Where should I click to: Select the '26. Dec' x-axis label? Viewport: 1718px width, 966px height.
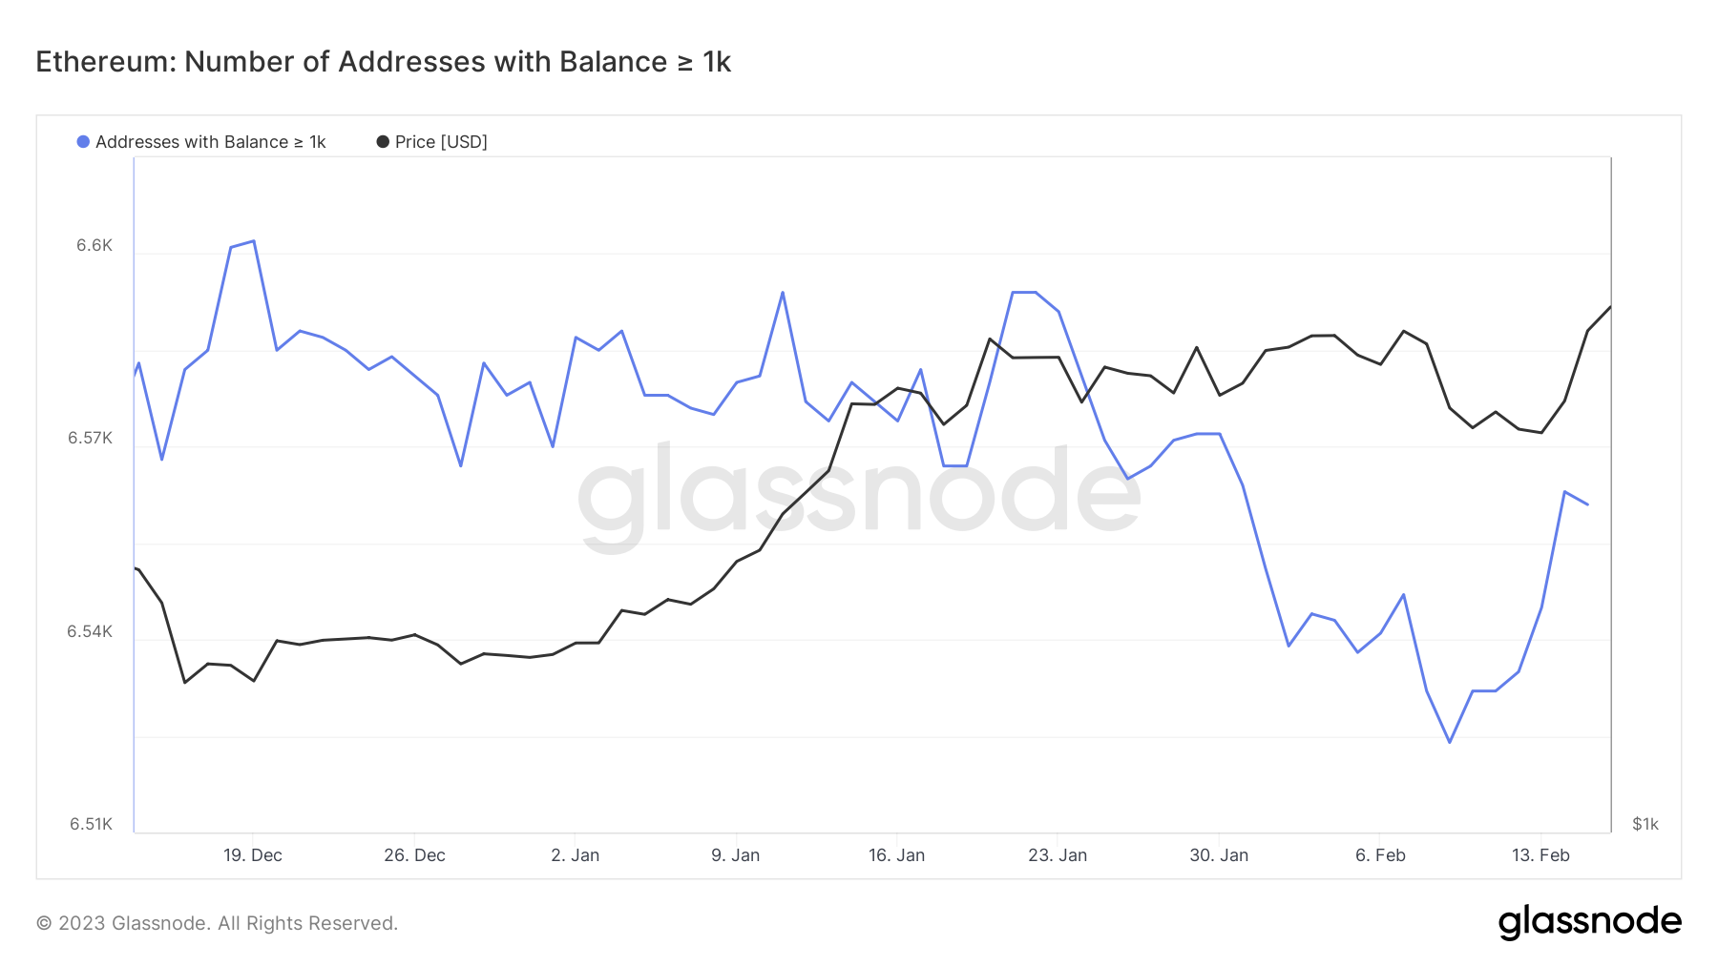click(x=414, y=855)
